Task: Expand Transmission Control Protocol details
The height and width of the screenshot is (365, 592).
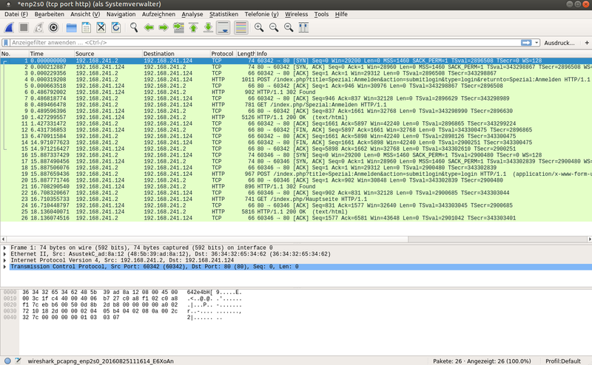Action: pyautogui.click(x=5, y=267)
